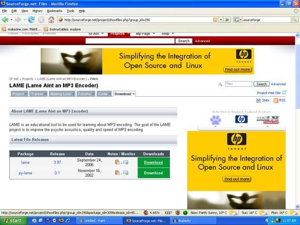Click the search magnifier button in toolbar
The image size is (300, 225).
click(295, 20)
